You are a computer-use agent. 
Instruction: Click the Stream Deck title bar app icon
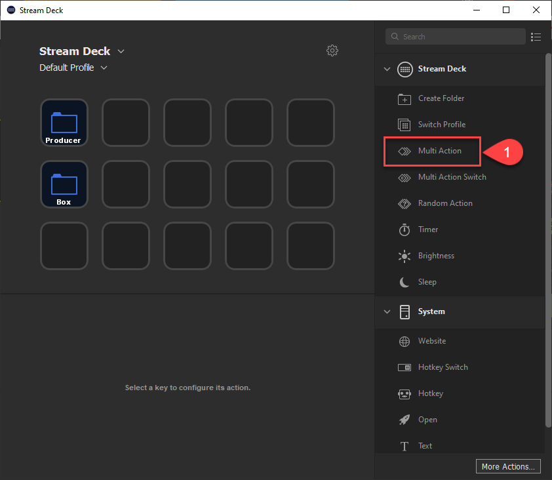[11, 10]
